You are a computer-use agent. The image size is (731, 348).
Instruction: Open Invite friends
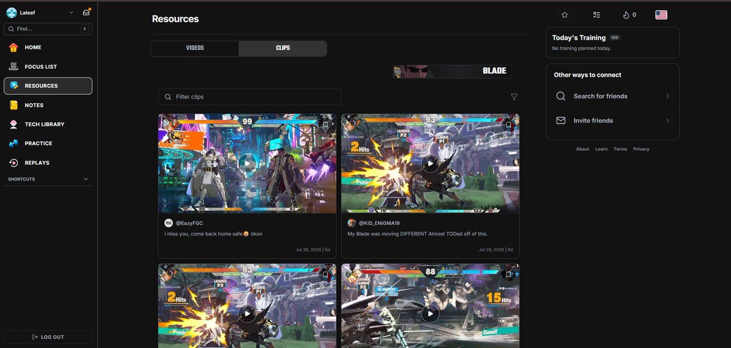[612, 120]
